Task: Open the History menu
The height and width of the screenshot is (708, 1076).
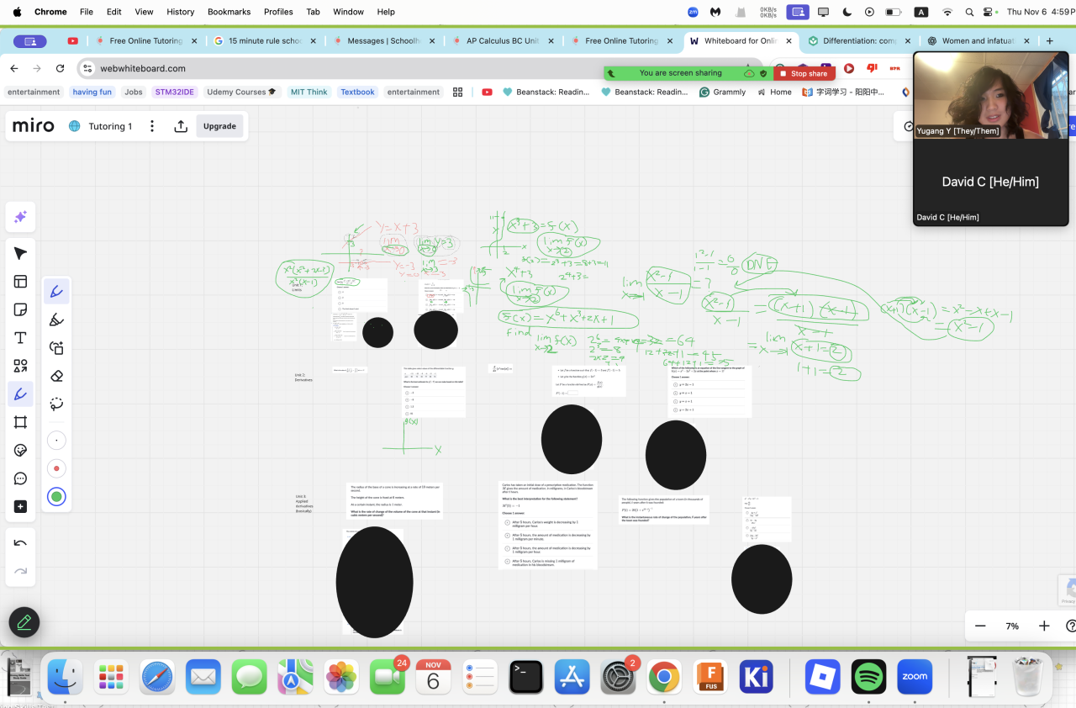Action: (181, 12)
